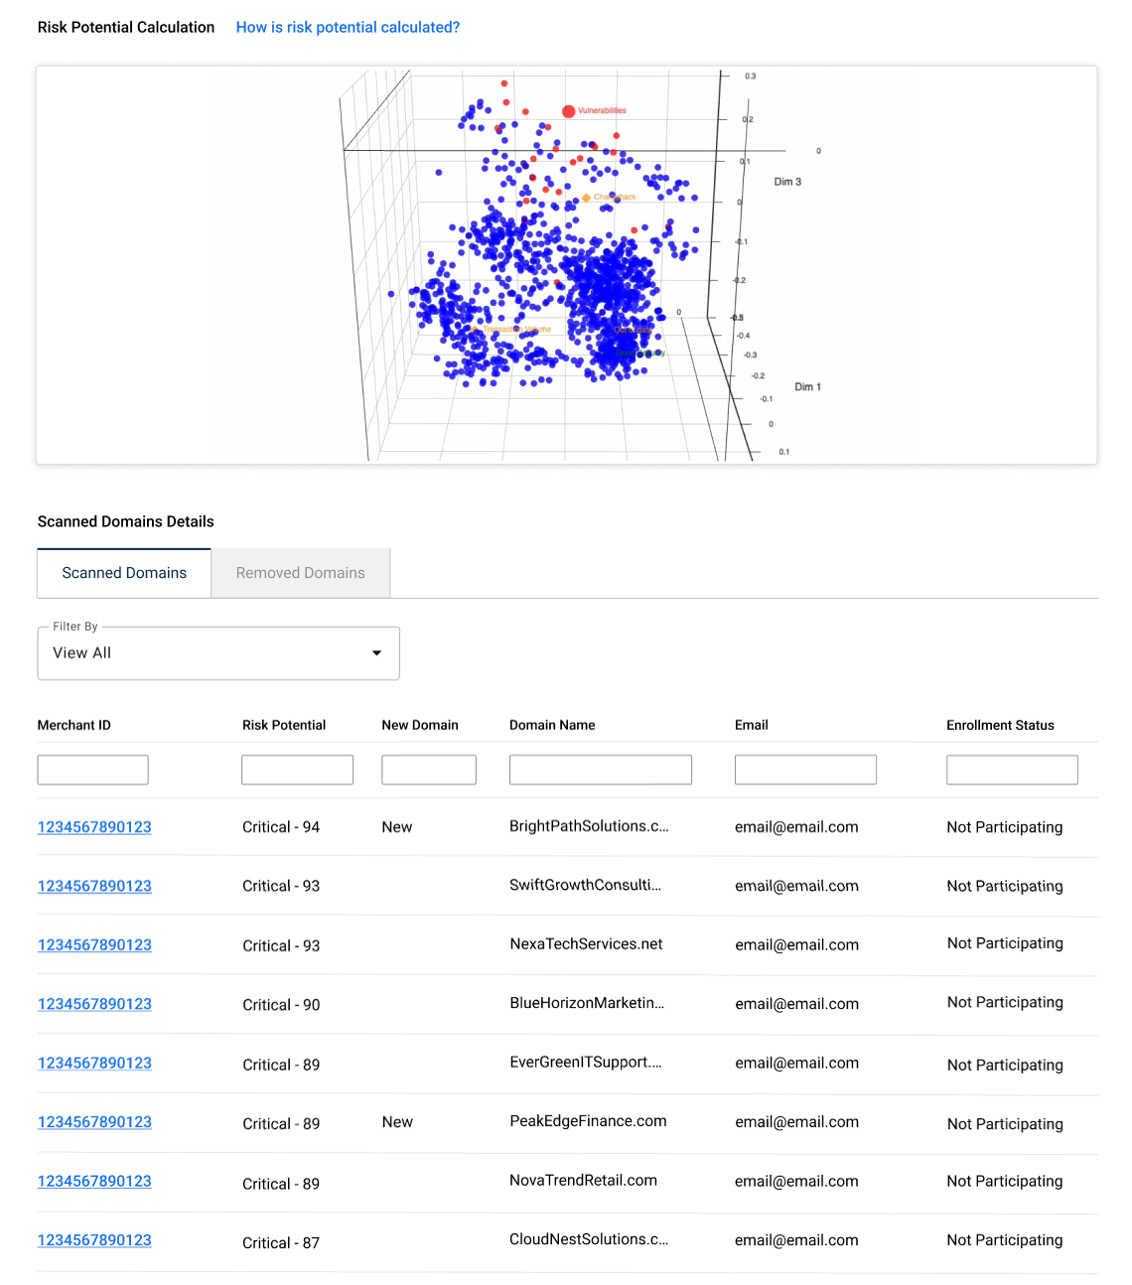Click 'New' in the PeakEdgeFinance.com row
This screenshot has height=1285, width=1132.
(x=397, y=1122)
